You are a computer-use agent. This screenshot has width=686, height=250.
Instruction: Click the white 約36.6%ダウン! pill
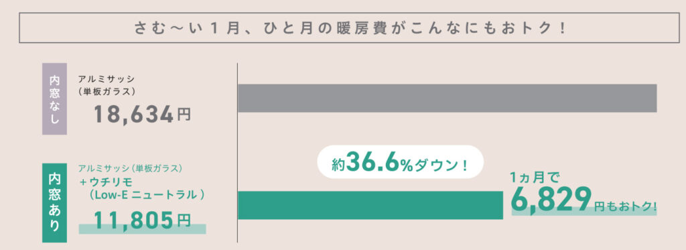(400, 162)
